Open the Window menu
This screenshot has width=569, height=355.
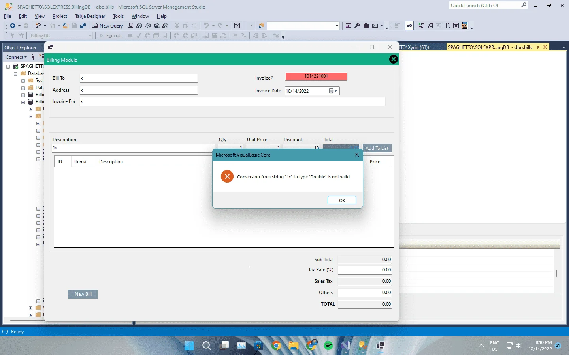pos(140,16)
